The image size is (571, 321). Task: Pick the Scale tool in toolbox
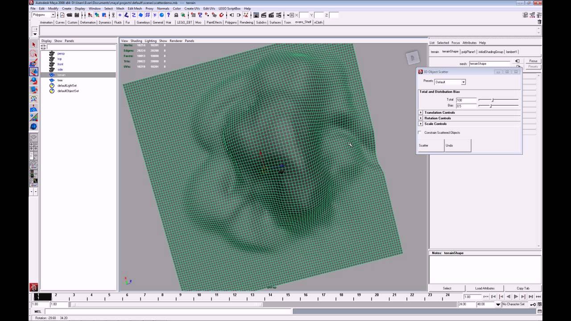click(x=33, y=90)
